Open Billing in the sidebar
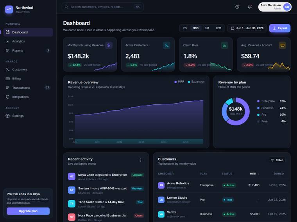297x222 pixels. [x=28, y=79]
